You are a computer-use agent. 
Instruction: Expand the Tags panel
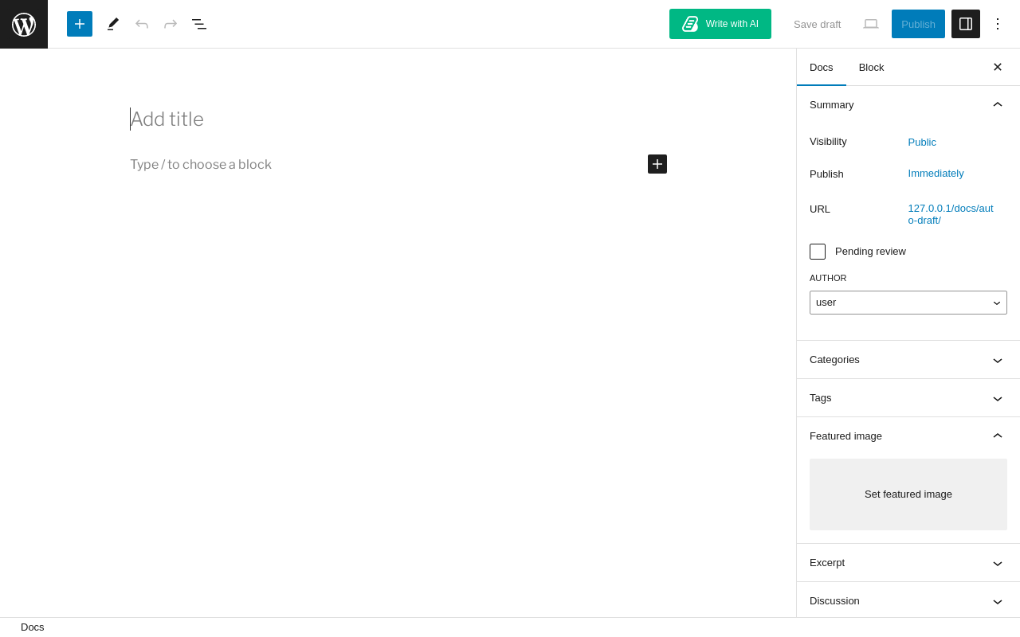(908, 398)
